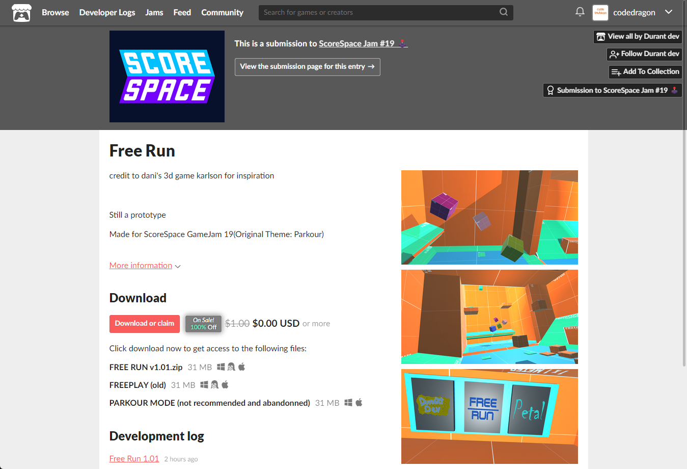Click the On Sale 100% Off badge
Viewport: 687px width, 469px height.
tap(203, 324)
